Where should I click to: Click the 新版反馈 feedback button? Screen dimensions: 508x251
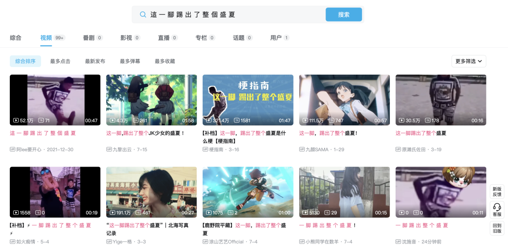point(497,191)
